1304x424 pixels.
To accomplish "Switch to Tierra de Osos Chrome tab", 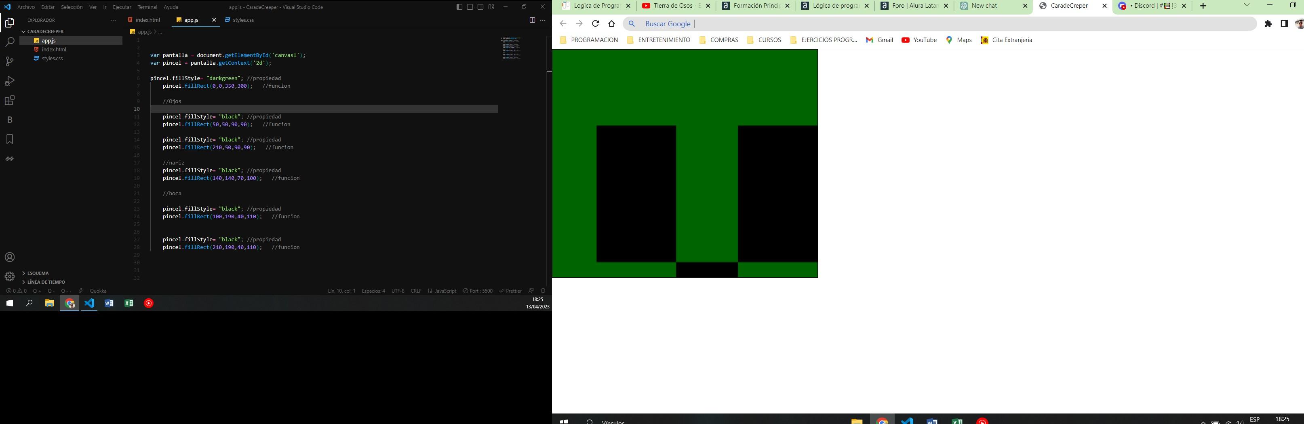I will pyautogui.click(x=676, y=6).
